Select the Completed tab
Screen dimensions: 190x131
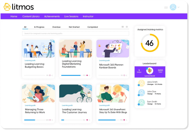pyautogui.click(x=93, y=27)
